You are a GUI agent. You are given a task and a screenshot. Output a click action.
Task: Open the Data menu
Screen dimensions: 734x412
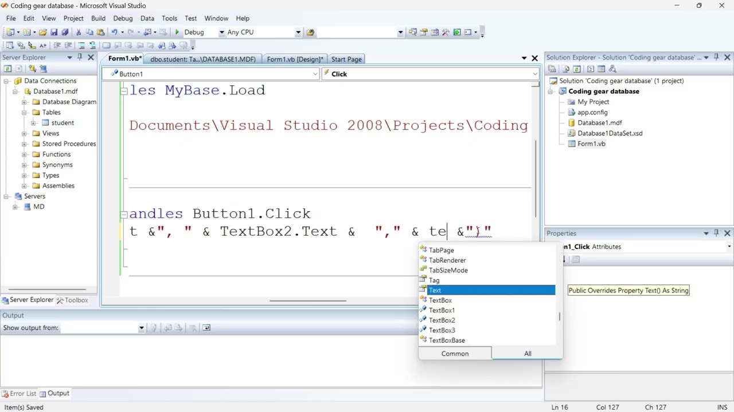click(147, 18)
